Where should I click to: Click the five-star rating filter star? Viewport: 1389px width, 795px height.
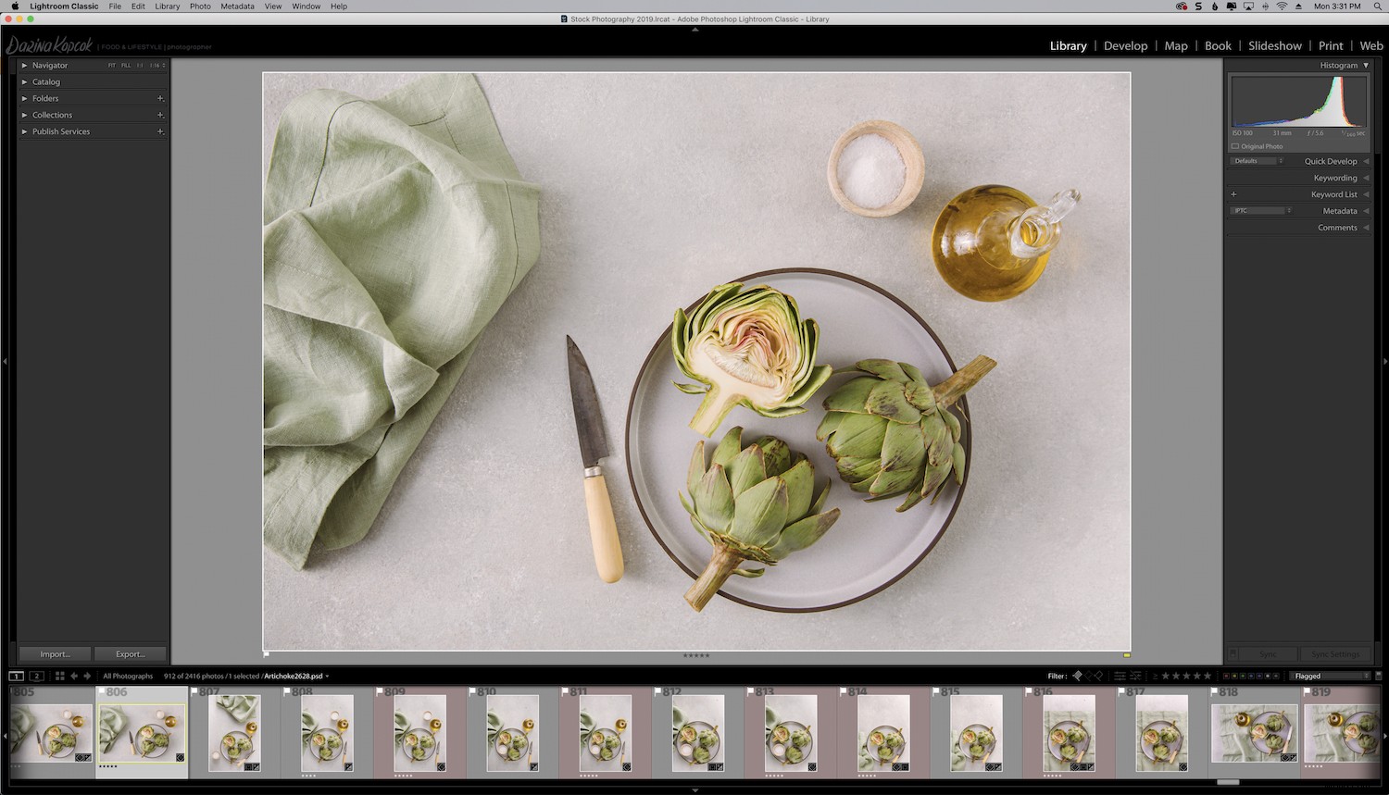[1208, 676]
